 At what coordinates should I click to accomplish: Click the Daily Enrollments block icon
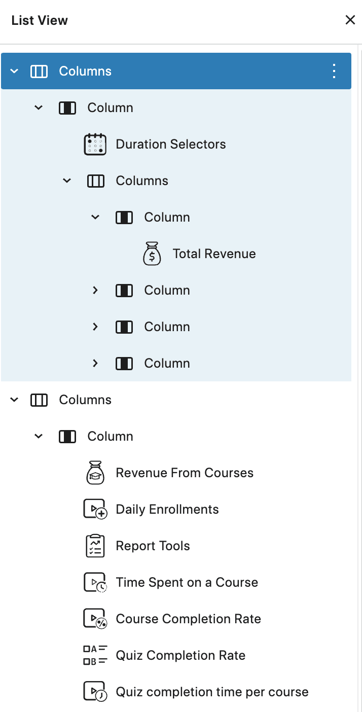coord(95,509)
